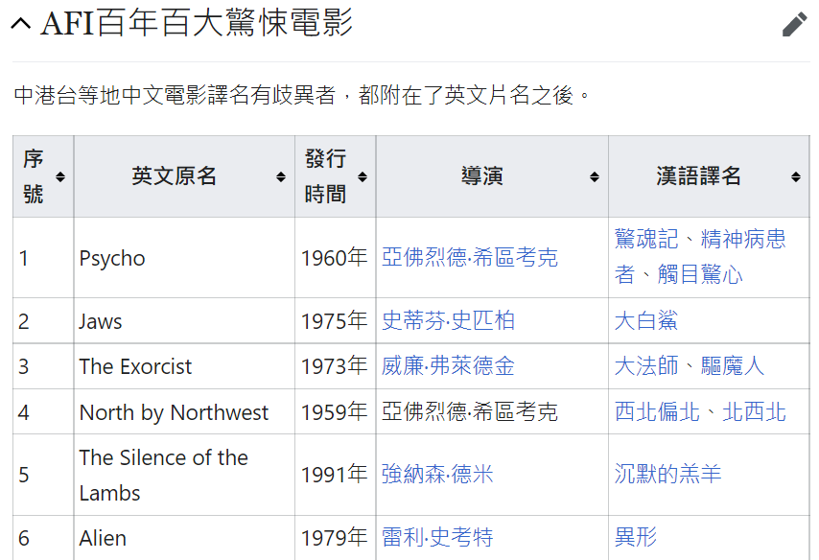Select the 1975年 release year cell

point(336,320)
